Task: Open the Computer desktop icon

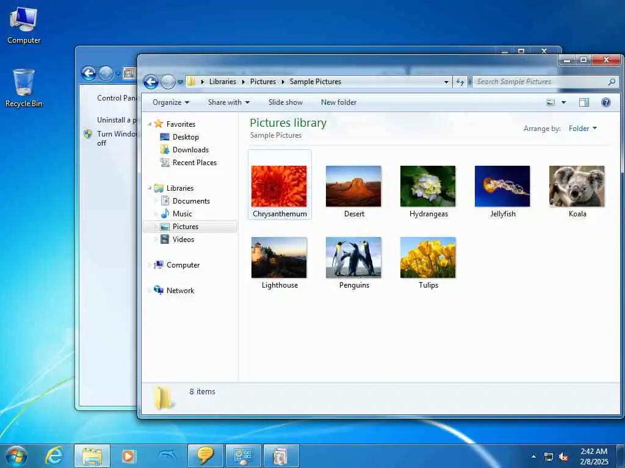Action: [24, 26]
